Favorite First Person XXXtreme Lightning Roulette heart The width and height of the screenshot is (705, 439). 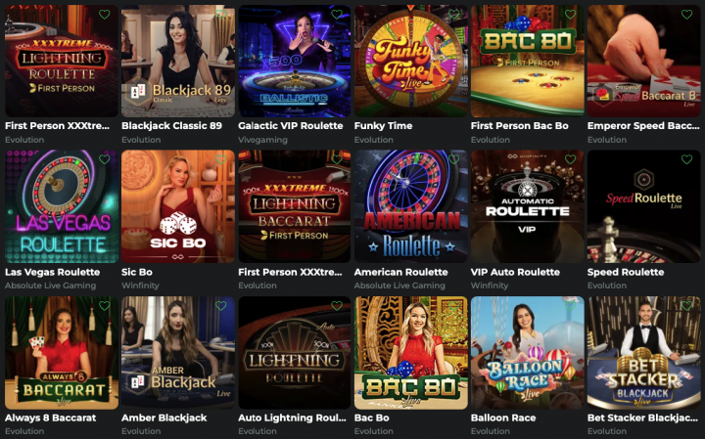click(105, 15)
